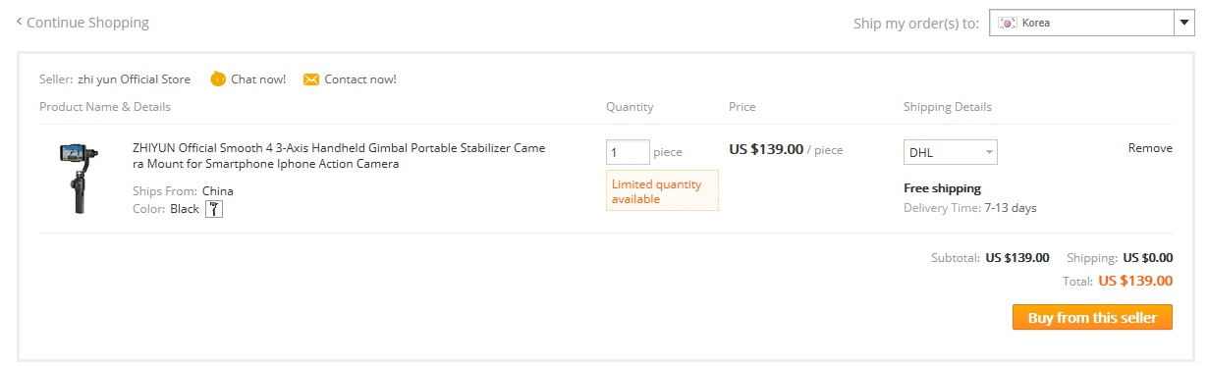Select the Black color variant icon
This screenshot has width=1208, height=367.
[x=214, y=208]
